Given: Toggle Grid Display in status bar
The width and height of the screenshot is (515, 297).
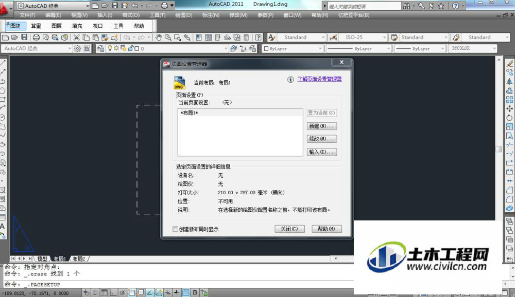Looking at the screenshot, I should click(x=104, y=292).
